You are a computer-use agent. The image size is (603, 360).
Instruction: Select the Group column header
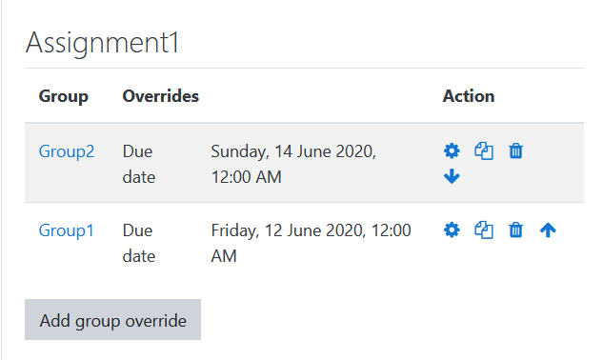tap(64, 96)
